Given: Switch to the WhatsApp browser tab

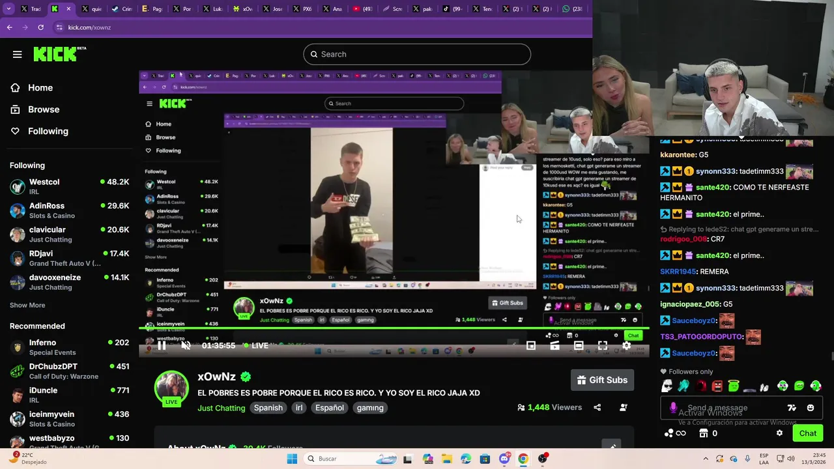Looking at the screenshot, I should pyautogui.click(x=573, y=9).
